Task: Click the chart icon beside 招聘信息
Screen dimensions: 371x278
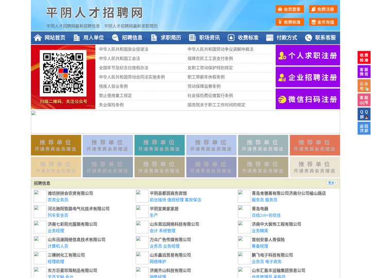Action: pyautogui.click(x=115, y=38)
